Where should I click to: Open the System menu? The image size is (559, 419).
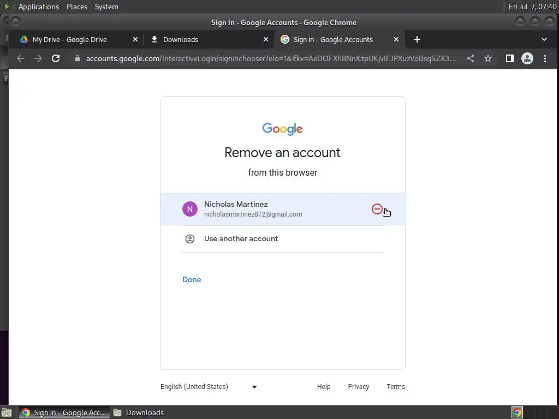(x=106, y=7)
